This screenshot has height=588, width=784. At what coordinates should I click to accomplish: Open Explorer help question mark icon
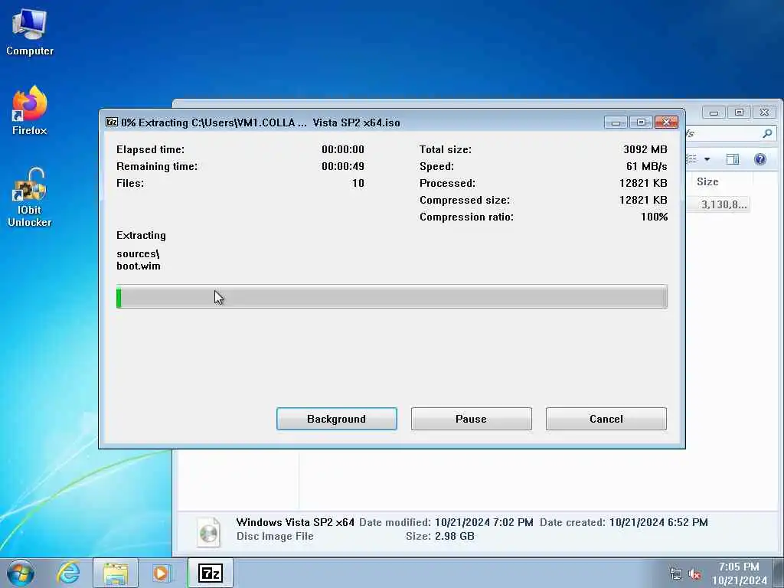point(760,159)
